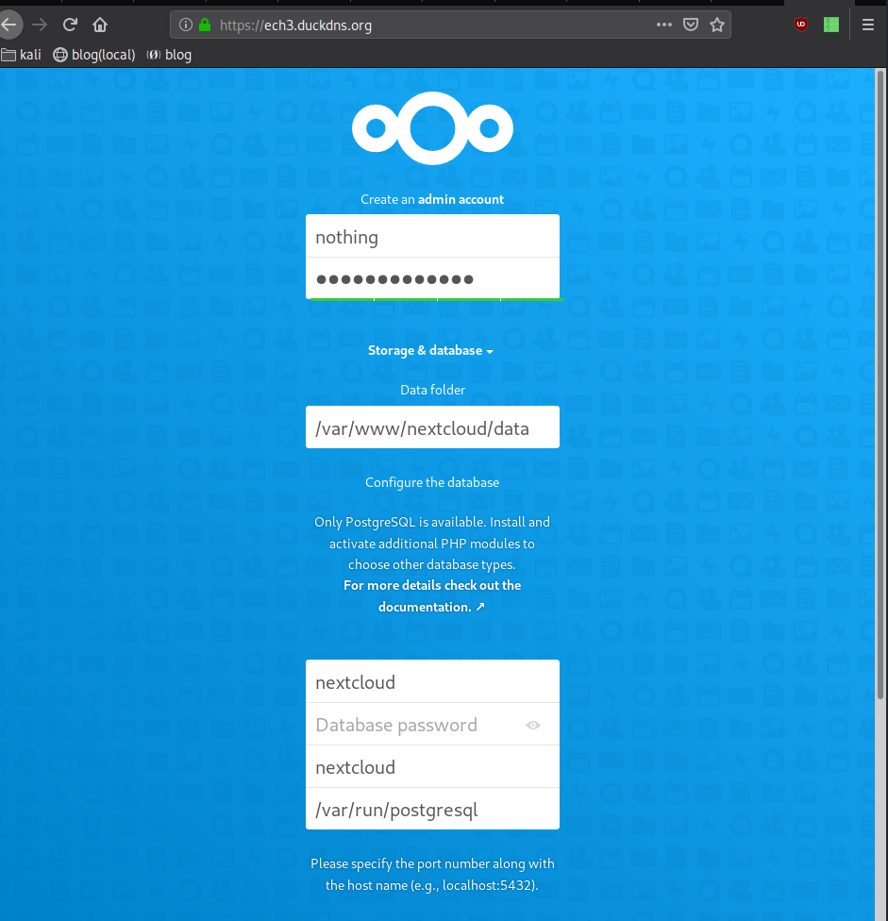Click the Database password field
The height and width of the screenshot is (921, 888).
tap(432, 724)
